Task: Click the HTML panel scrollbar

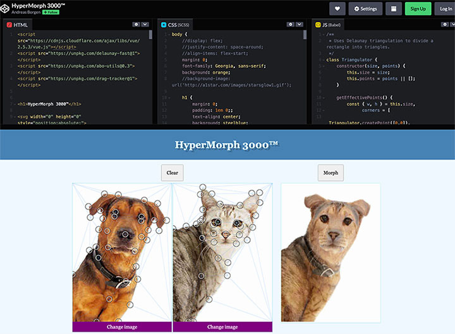Action: pos(150,35)
